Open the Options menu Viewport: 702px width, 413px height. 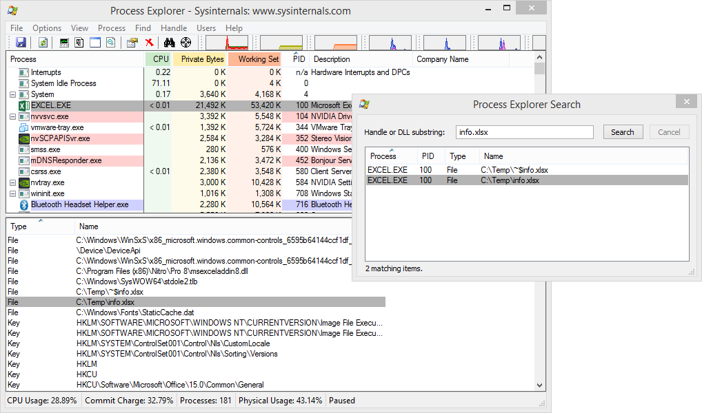click(47, 28)
